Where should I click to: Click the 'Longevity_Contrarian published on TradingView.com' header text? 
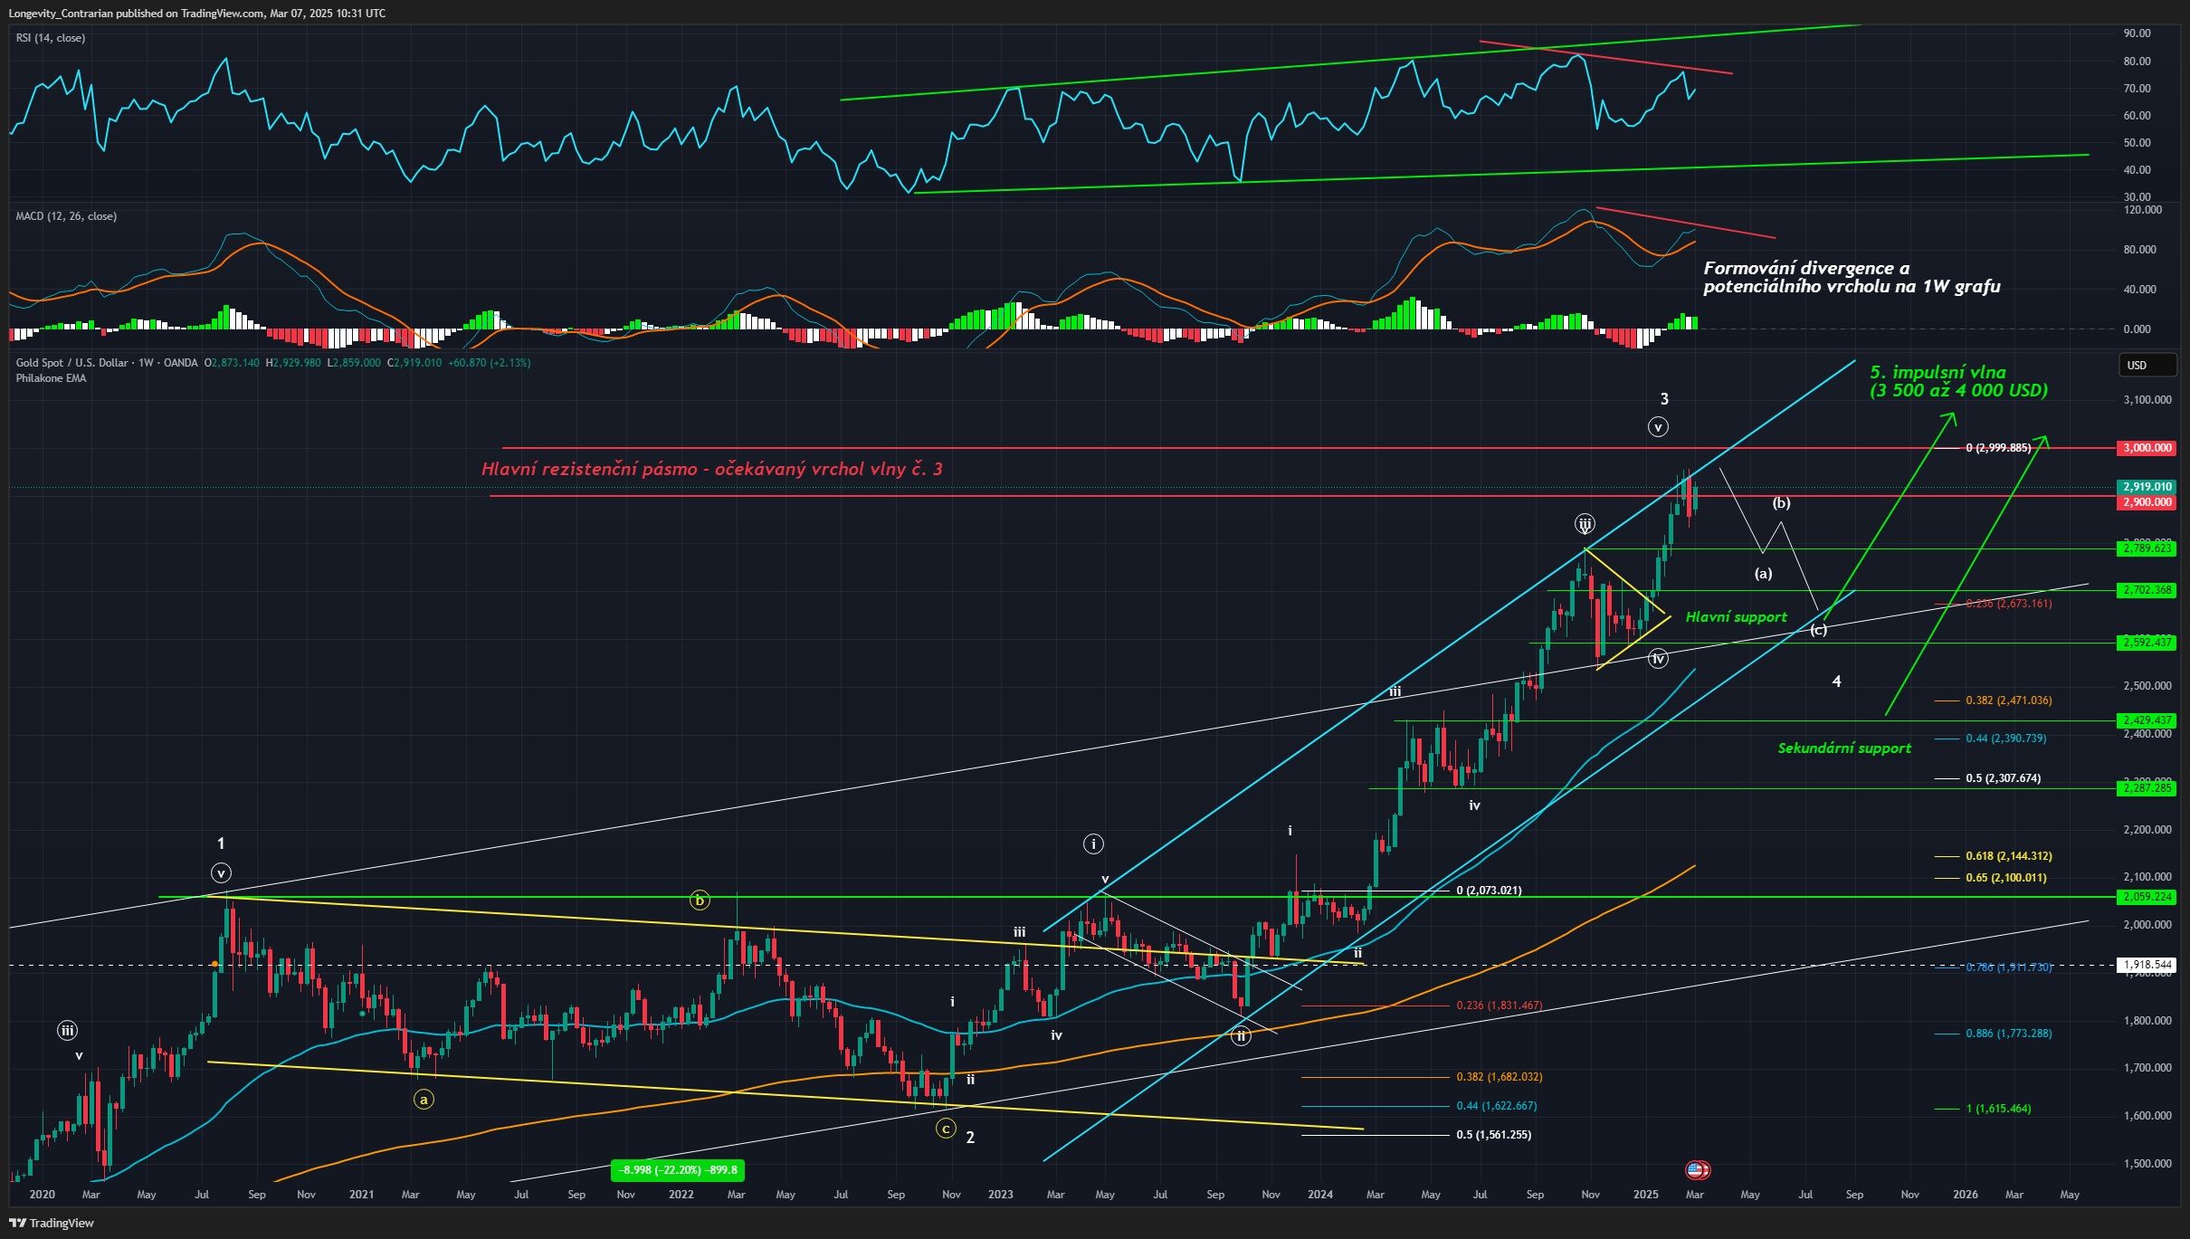[x=197, y=14]
